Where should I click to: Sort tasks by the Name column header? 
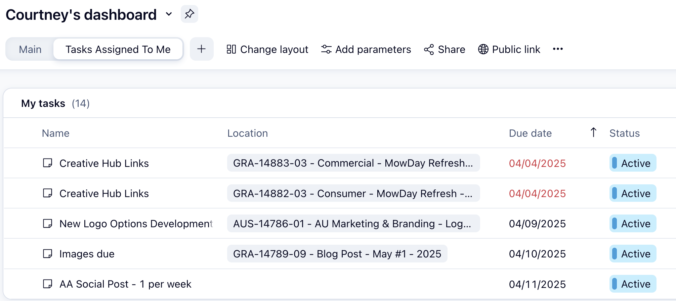(56, 133)
